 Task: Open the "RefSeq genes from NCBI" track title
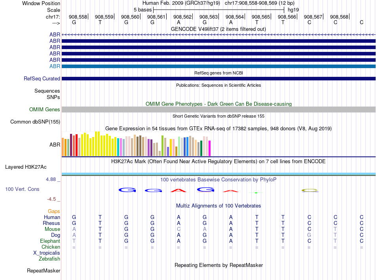tap(218, 73)
